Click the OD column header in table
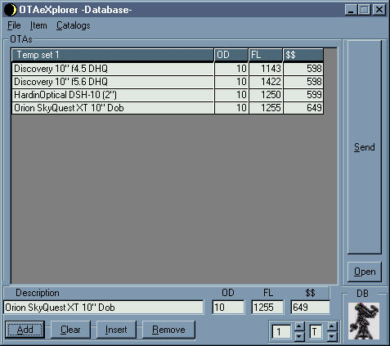Image resolution: width=390 pixels, height=346 pixels. tap(231, 55)
